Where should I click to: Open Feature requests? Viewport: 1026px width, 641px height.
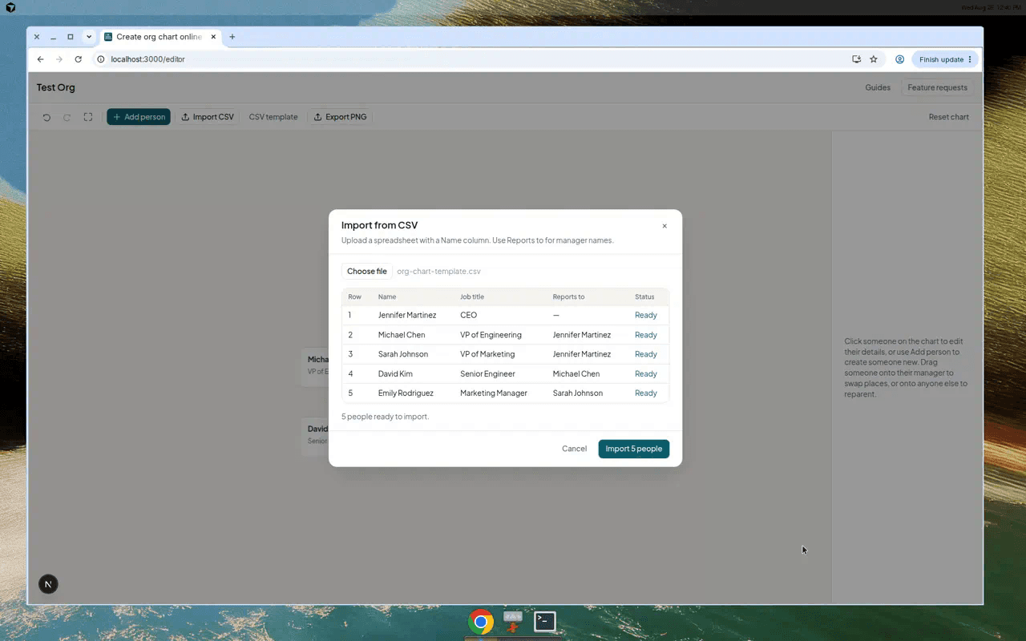[937, 87]
